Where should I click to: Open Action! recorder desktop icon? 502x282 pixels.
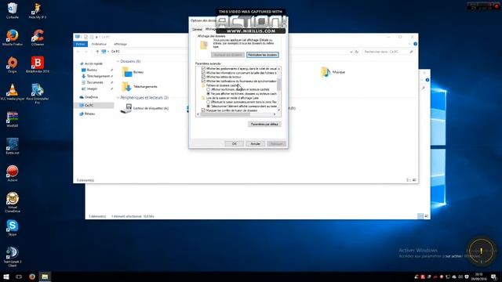pos(13,173)
